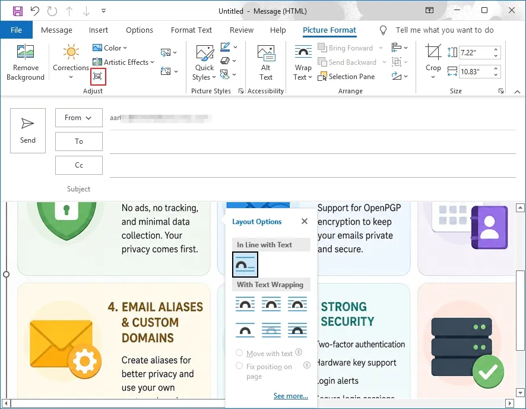Image resolution: width=526 pixels, height=409 pixels.
Task: Select Fix position on page option
Action: (239, 366)
